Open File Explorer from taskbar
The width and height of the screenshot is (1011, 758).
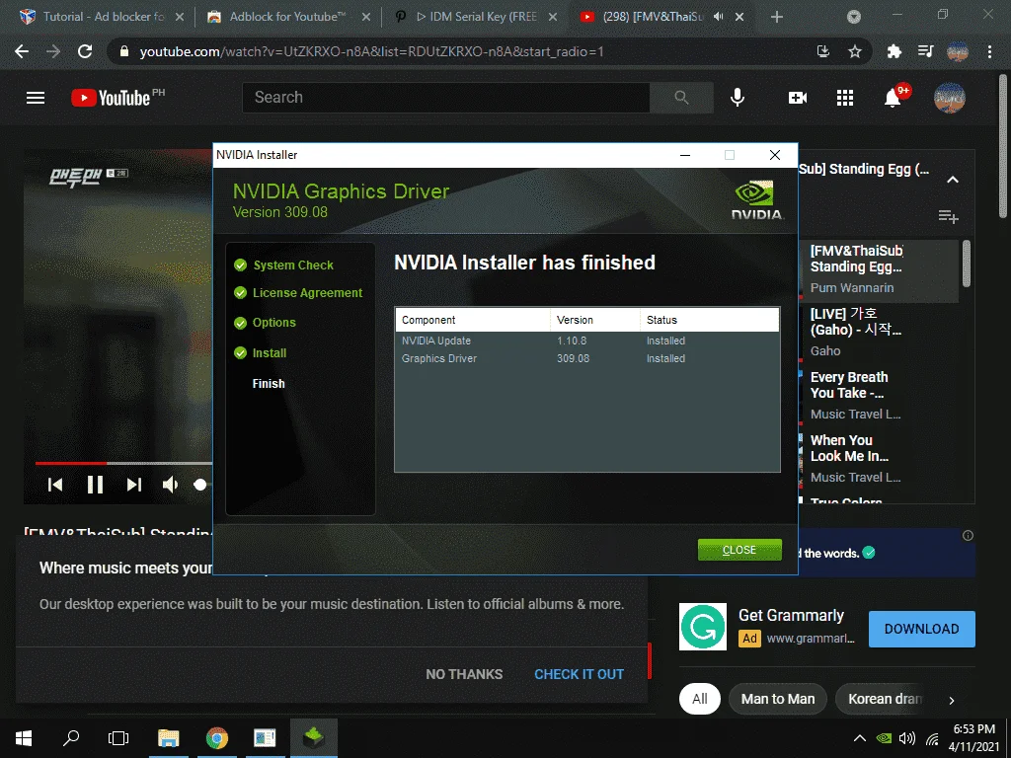[168, 738]
